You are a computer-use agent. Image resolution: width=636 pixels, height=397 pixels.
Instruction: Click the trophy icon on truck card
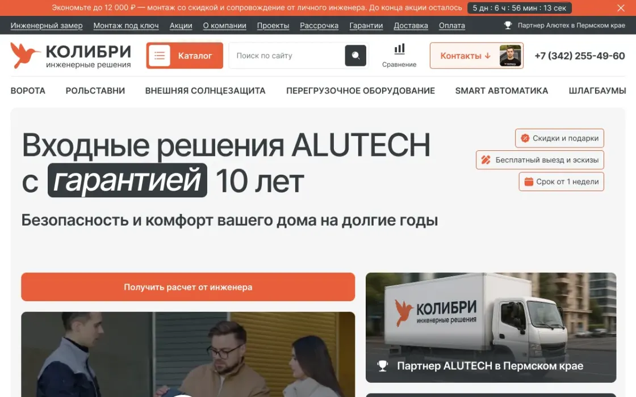[383, 366]
